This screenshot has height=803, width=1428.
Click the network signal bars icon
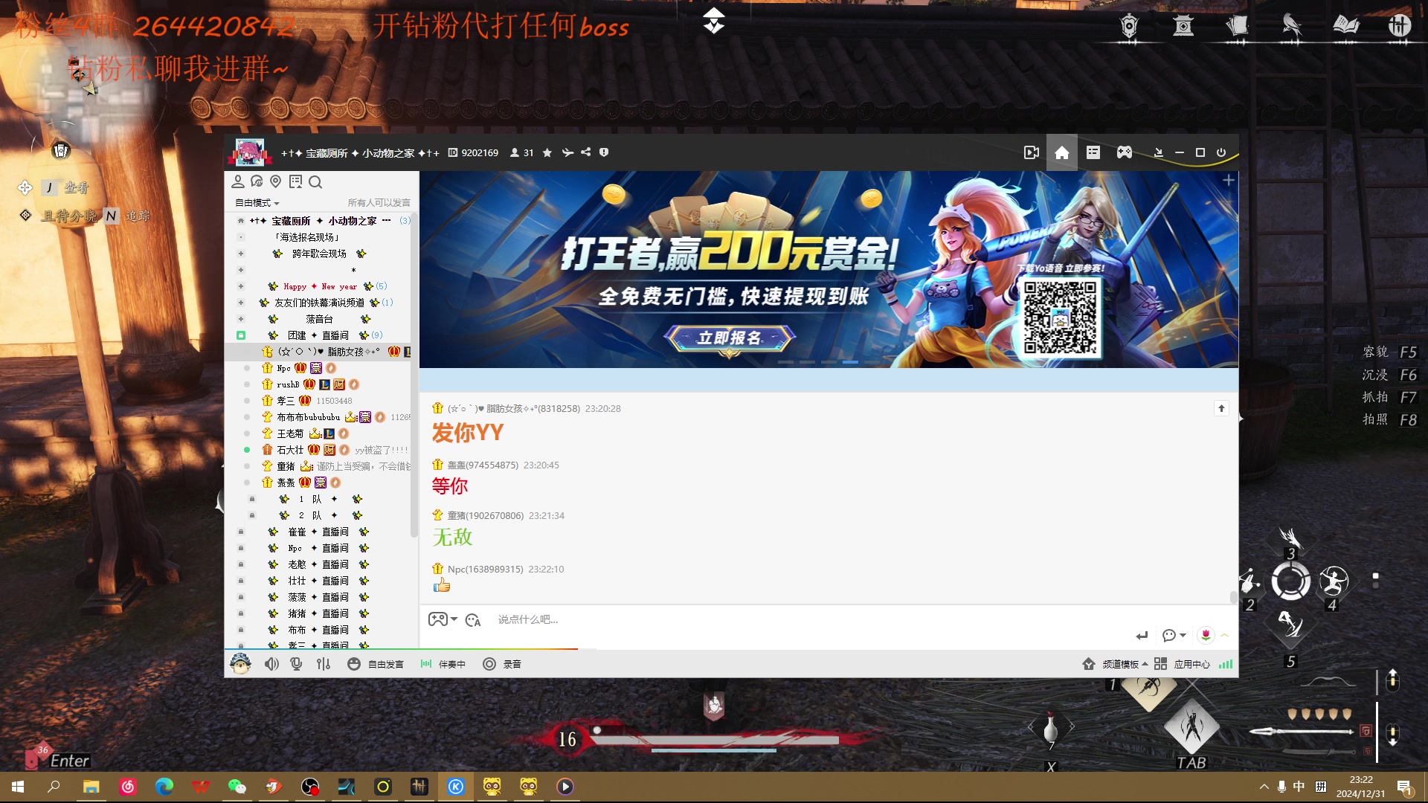click(1226, 664)
